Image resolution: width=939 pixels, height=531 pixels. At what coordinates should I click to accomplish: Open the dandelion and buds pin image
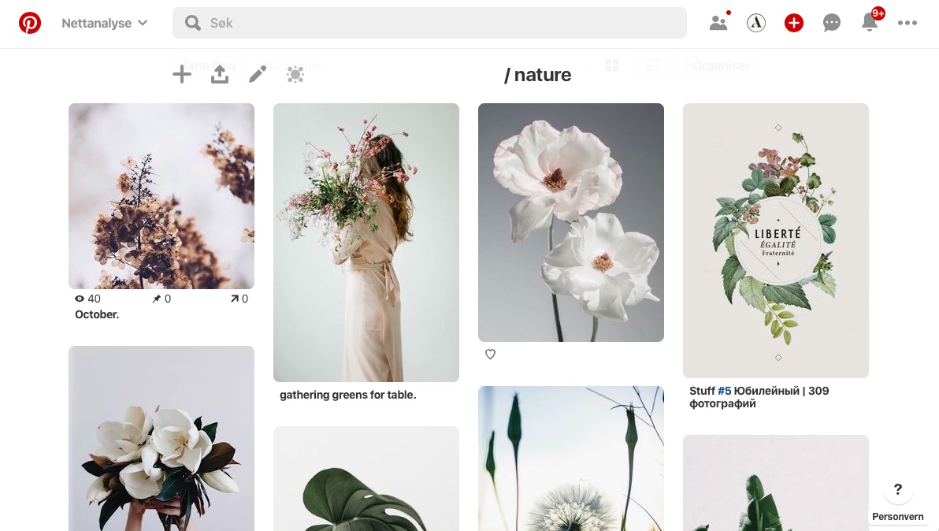tap(570, 459)
